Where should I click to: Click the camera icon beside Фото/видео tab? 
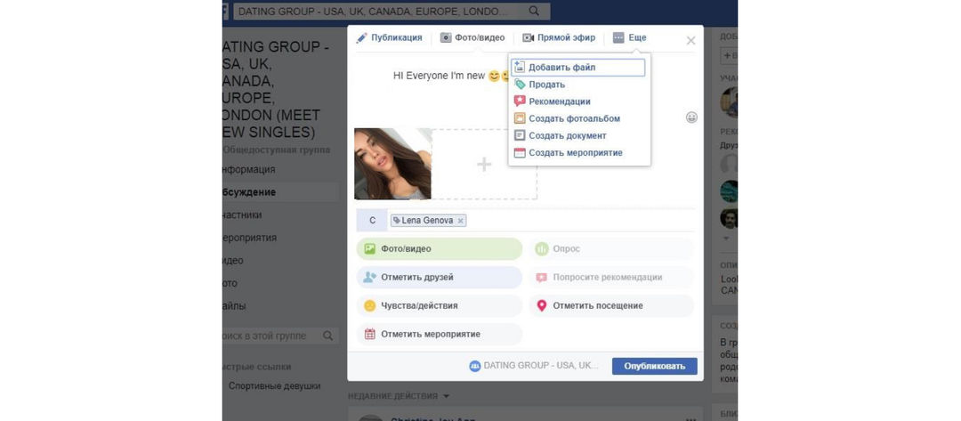tap(446, 38)
